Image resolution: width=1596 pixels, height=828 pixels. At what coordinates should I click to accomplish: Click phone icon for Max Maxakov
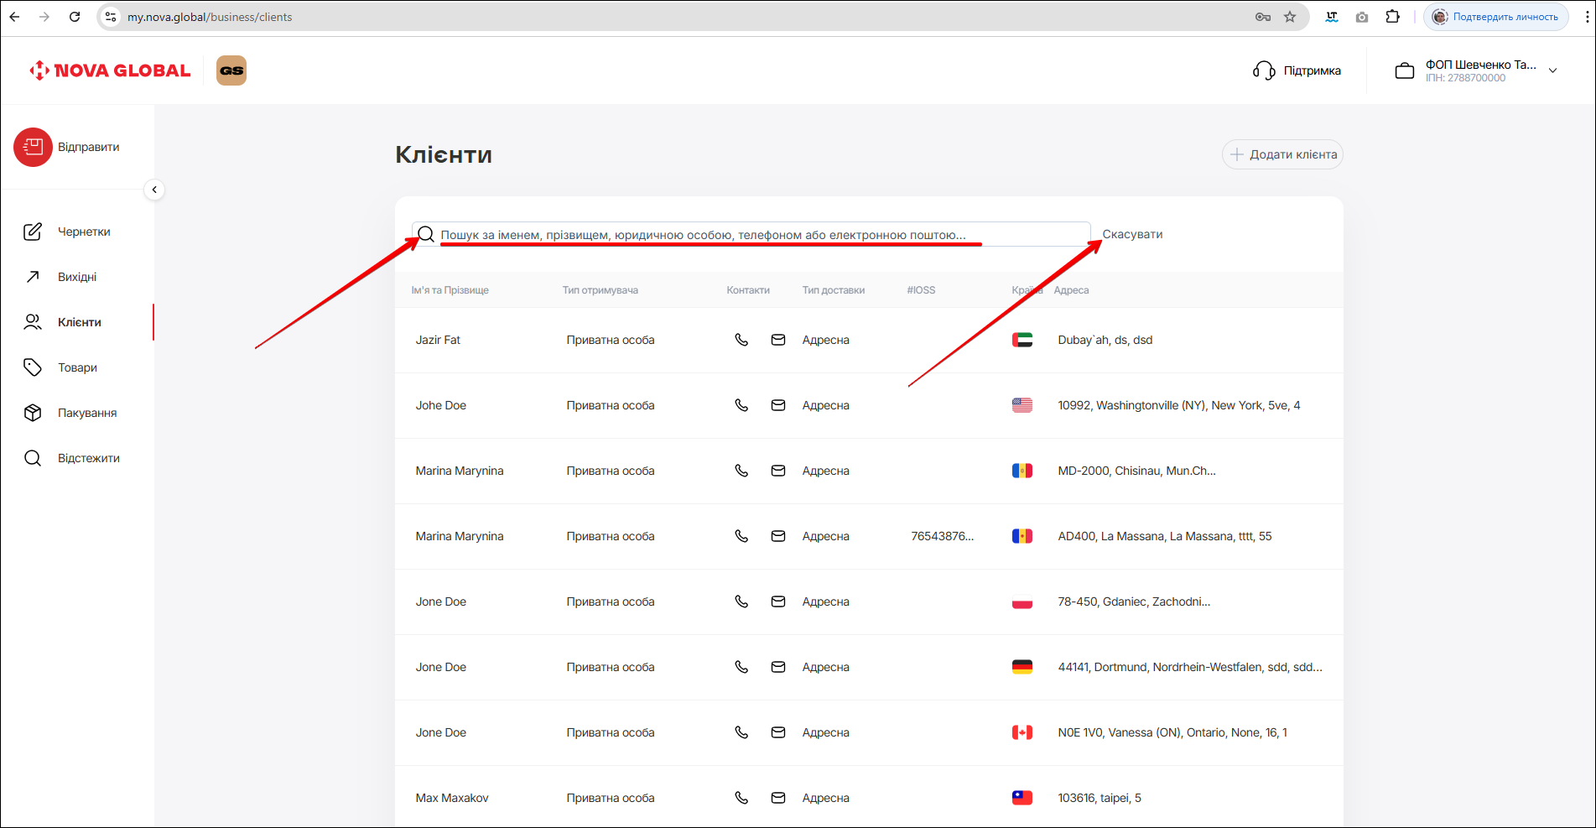[741, 798]
